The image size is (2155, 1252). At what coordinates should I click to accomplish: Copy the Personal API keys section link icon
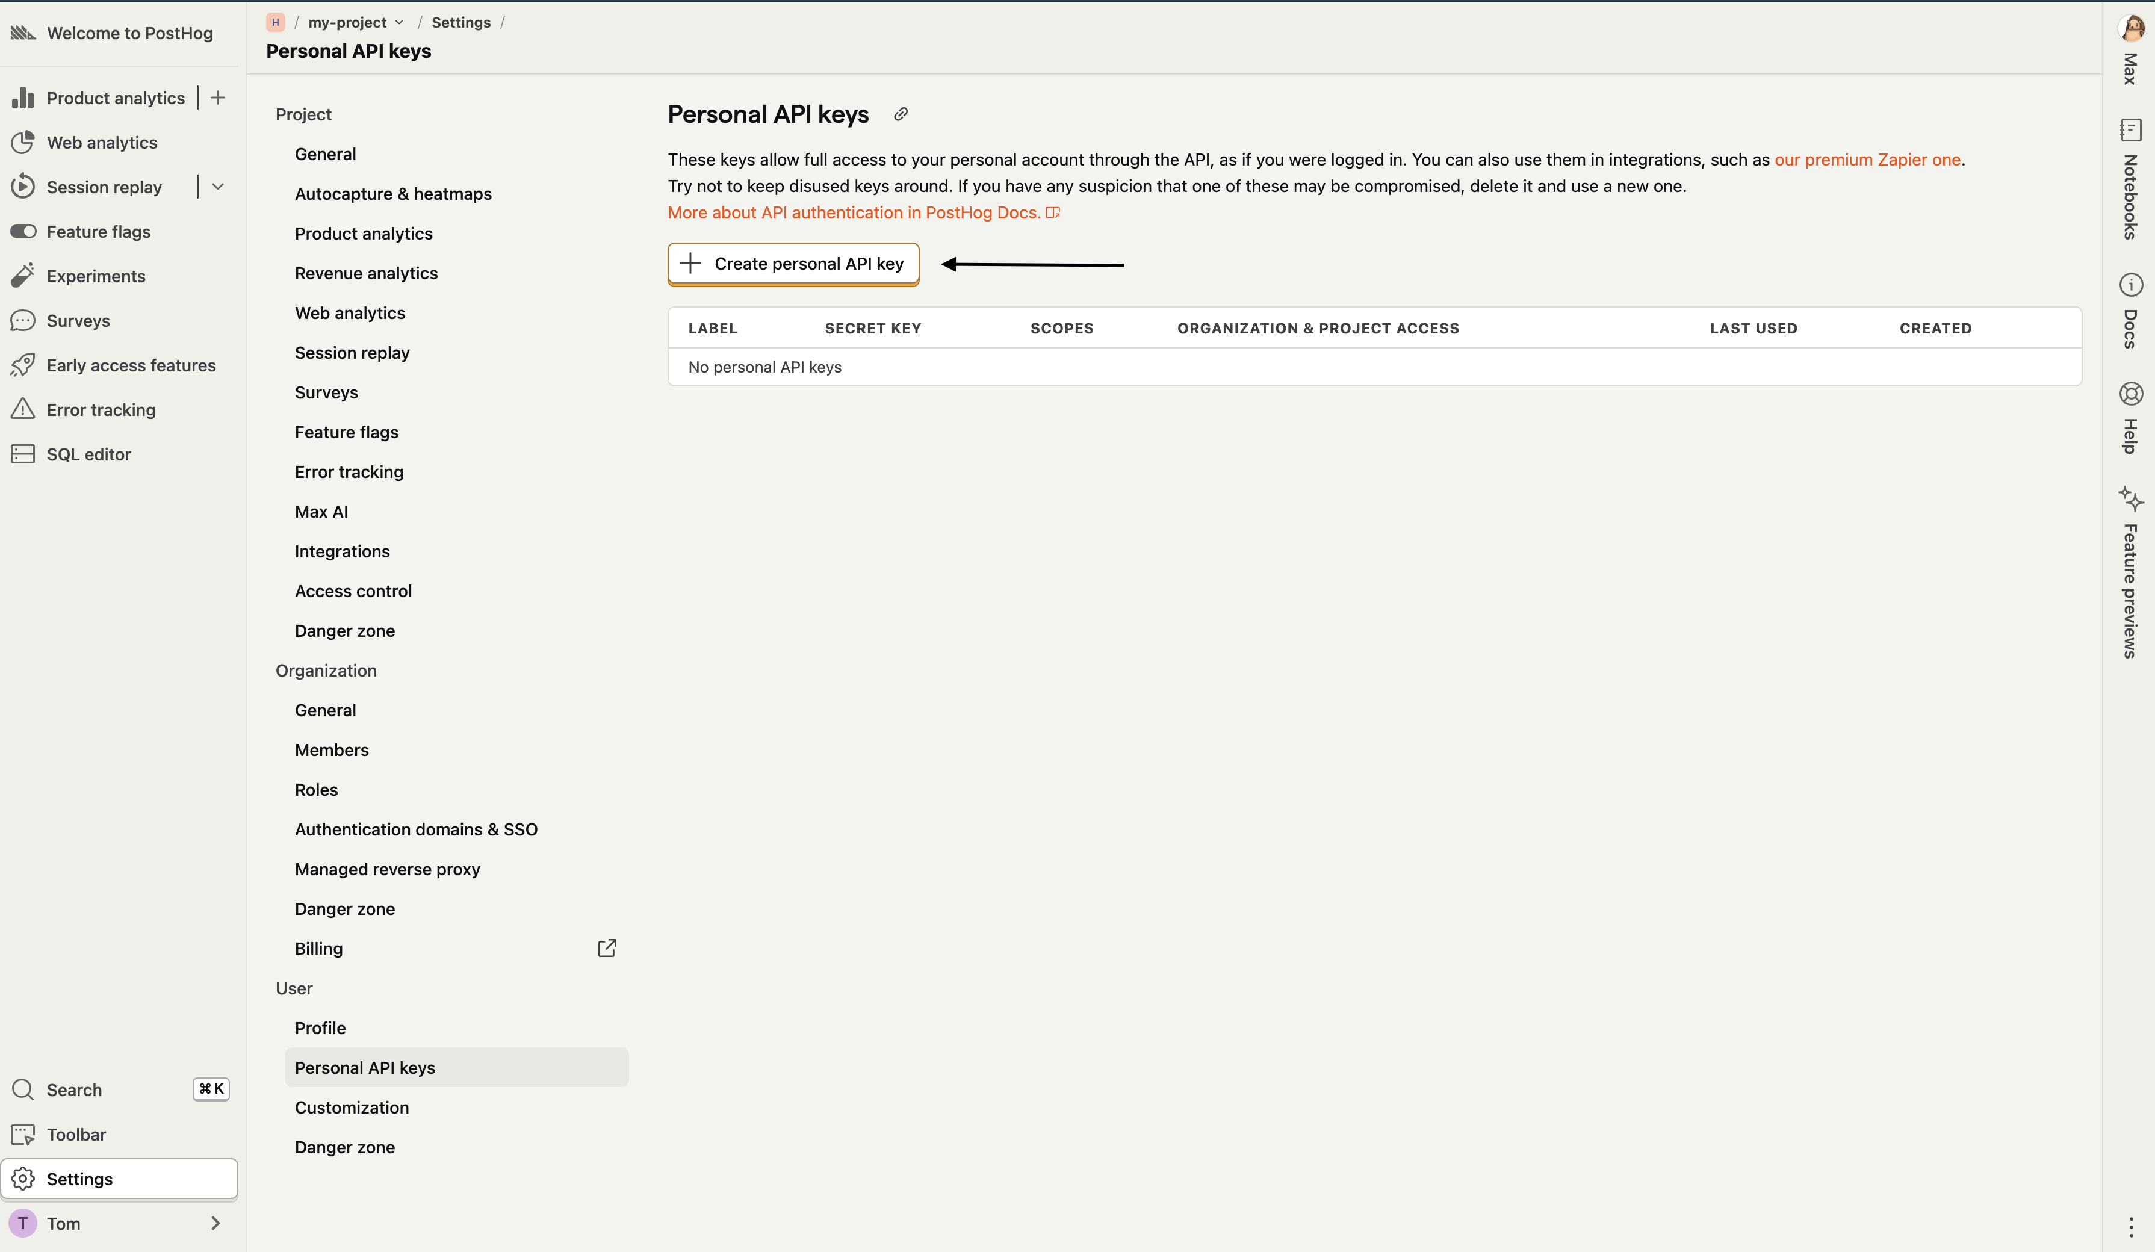[x=900, y=114]
